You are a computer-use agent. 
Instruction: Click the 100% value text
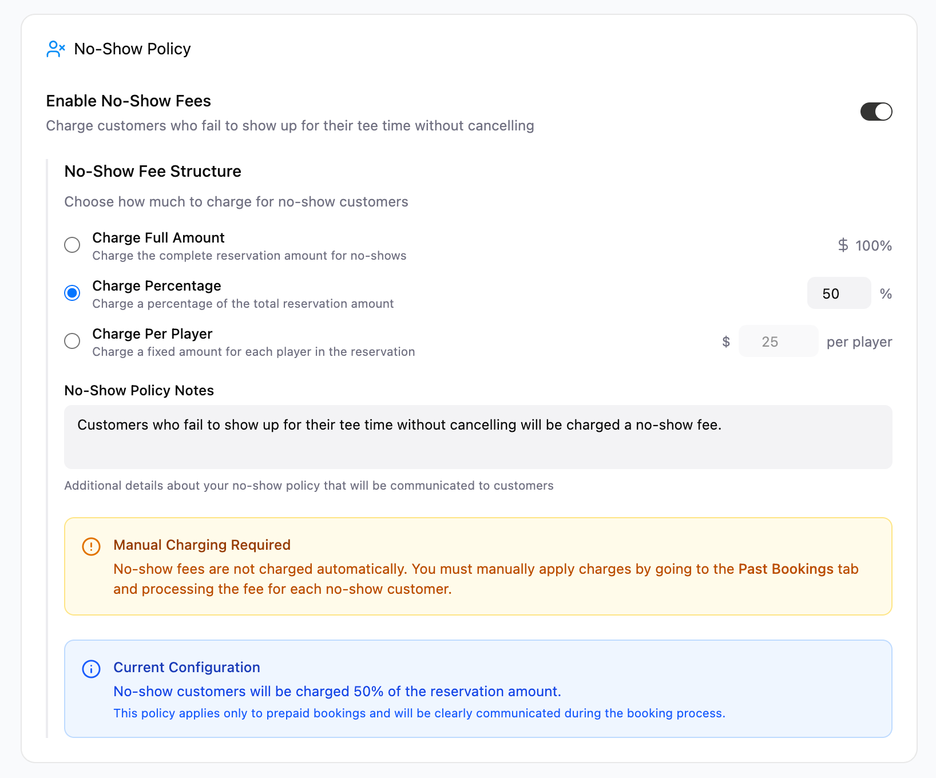[874, 245]
